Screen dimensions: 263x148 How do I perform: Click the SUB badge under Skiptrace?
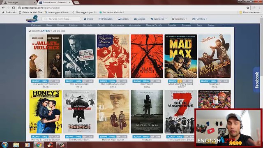[x=226, y=81]
